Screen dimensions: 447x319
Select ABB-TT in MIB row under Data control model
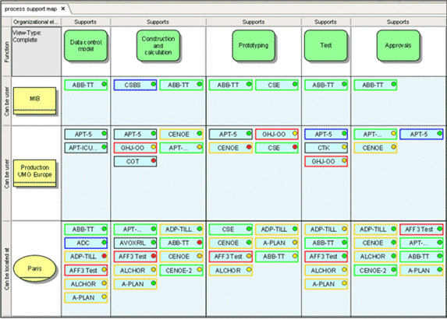tap(86, 85)
